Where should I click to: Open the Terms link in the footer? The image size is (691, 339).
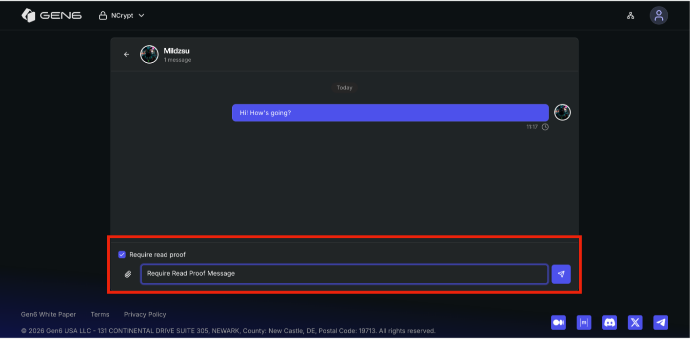100,314
